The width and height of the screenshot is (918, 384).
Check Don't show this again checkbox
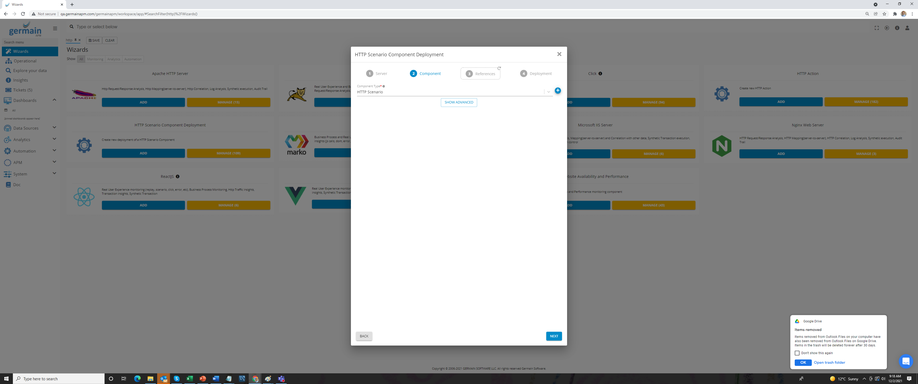(x=797, y=353)
